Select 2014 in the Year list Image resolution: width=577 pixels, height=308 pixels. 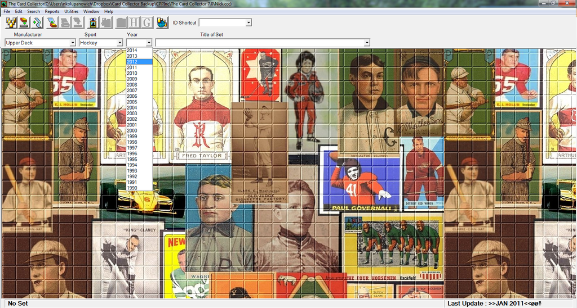(139, 50)
